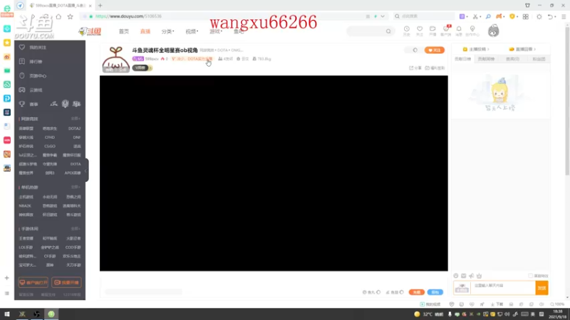Switch to 粉丝团 tab
The width and height of the screenshot is (570, 320).
pos(539,59)
